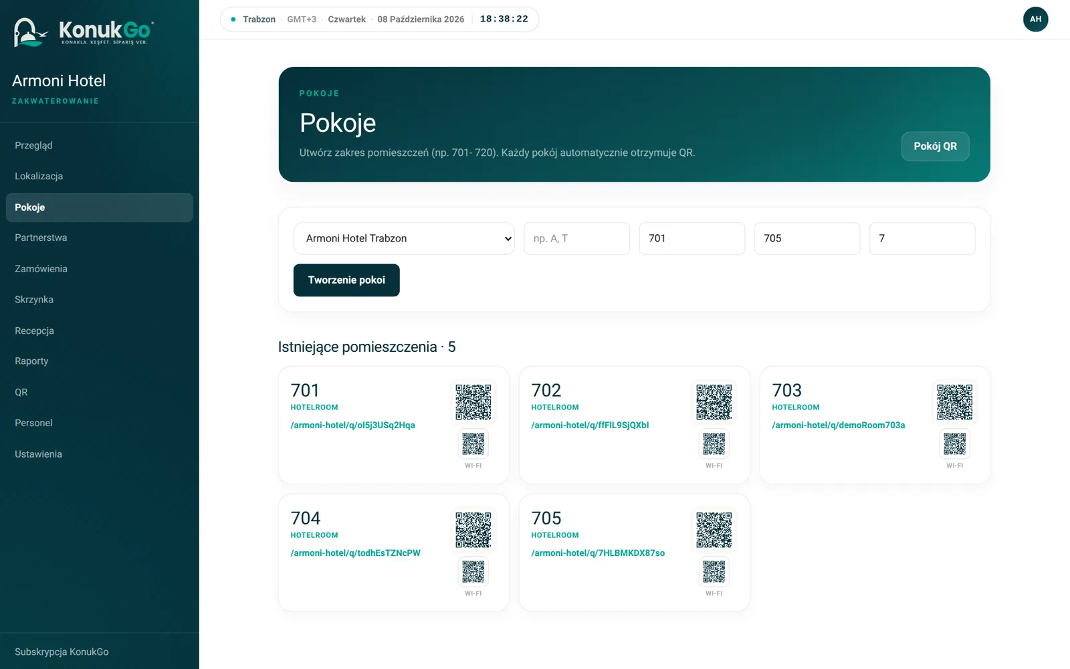
Task: Open room 703 Wi-Fi QR code
Action: 955,444
